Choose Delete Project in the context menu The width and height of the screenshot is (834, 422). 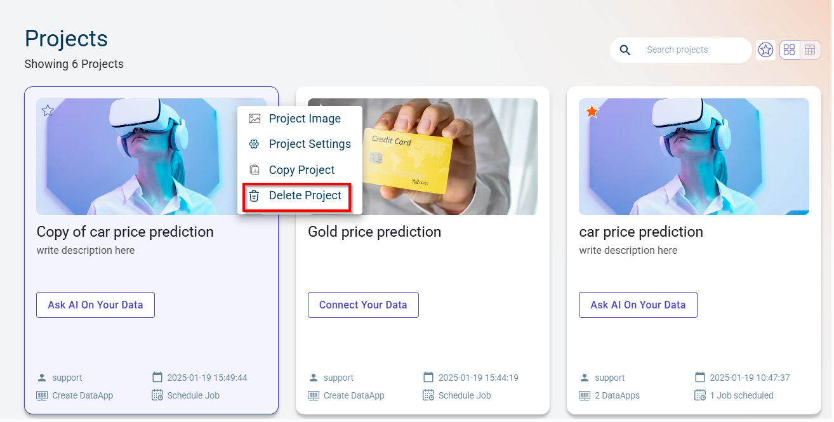305,195
